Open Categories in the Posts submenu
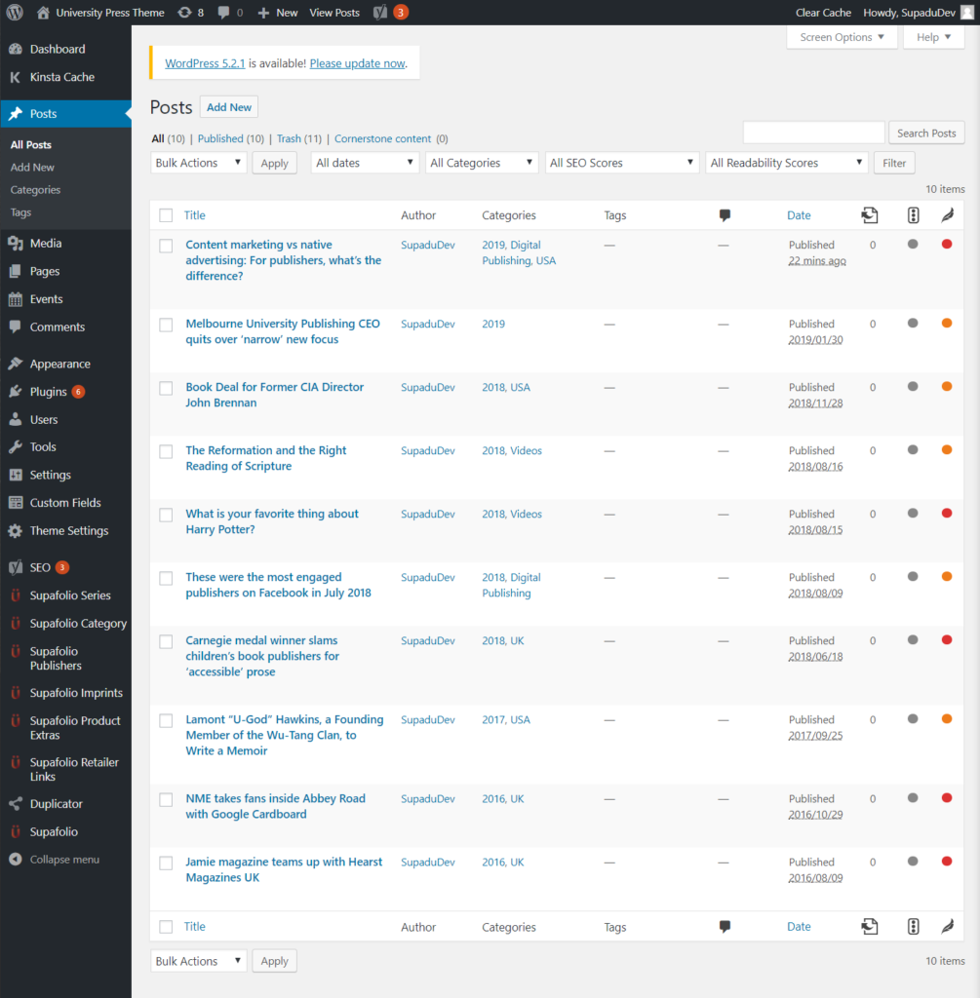This screenshot has width=980, height=998. click(36, 190)
